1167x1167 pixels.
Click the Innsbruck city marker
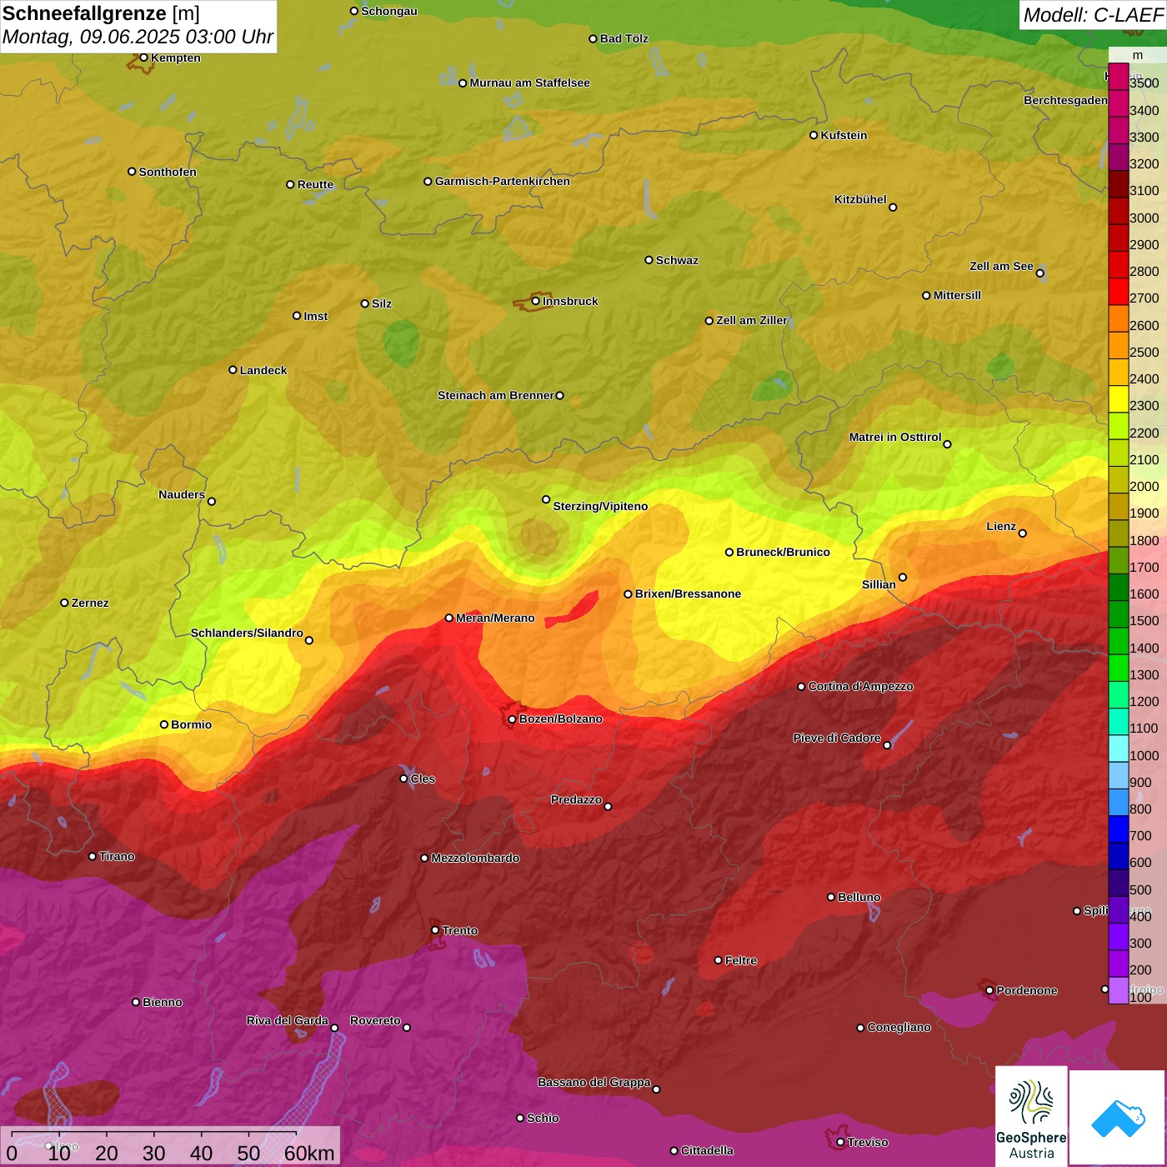[x=536, y=301]
